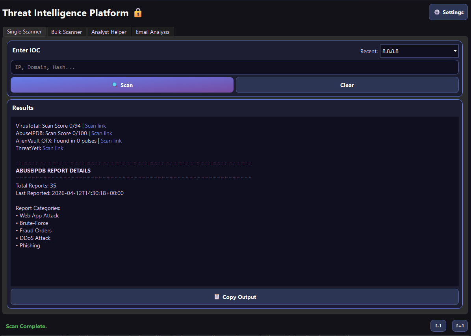Copy results with Copy Output button
471x336 pixels.
[x=235, y=297]
